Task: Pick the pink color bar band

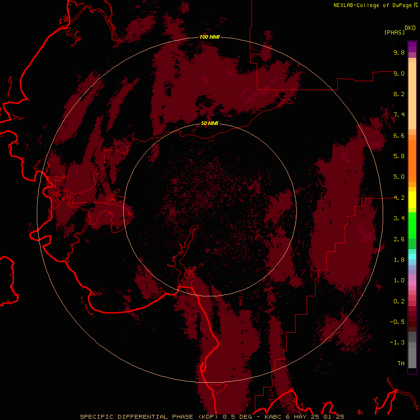Action: coord(412,283)
